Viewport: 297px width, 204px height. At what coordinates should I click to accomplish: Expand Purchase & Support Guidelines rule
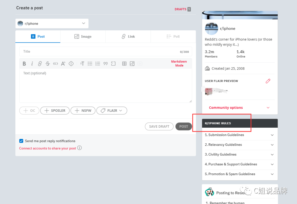pyautogui.click(x=240, y=164)
